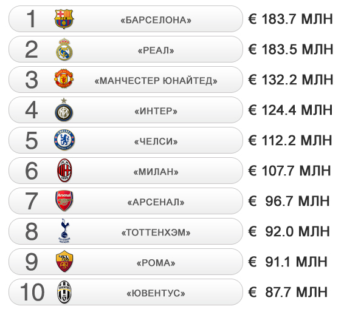Screen dimensions: 344x309
Task: Choose the «ТОТТЕНХЭМ» team name
Action: [156, 233]
